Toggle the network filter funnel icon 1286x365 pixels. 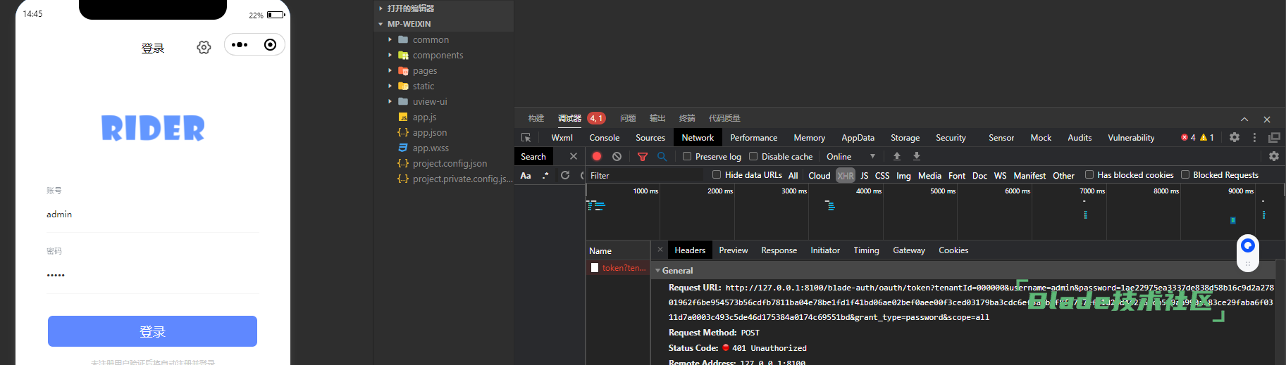(x=642, y=156)
